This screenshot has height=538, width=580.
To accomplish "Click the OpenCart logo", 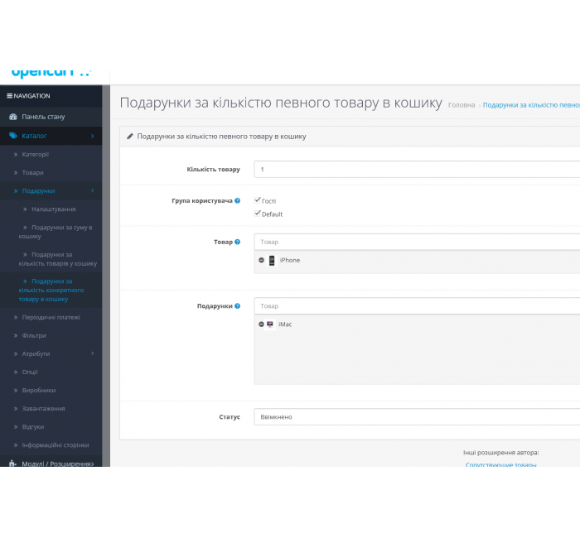I will tap(51, 73).
